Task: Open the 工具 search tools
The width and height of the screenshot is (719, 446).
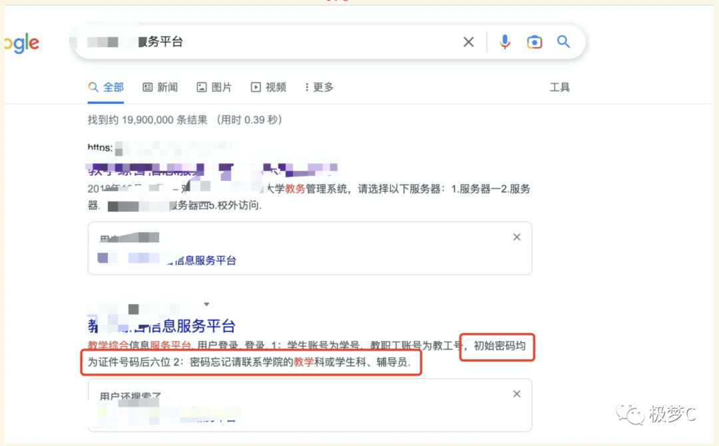Action: pos(559,87)
